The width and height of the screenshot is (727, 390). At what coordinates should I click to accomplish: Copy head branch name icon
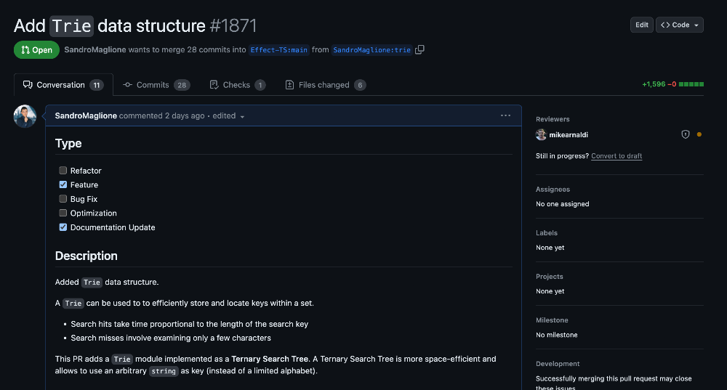coord(419,50)
